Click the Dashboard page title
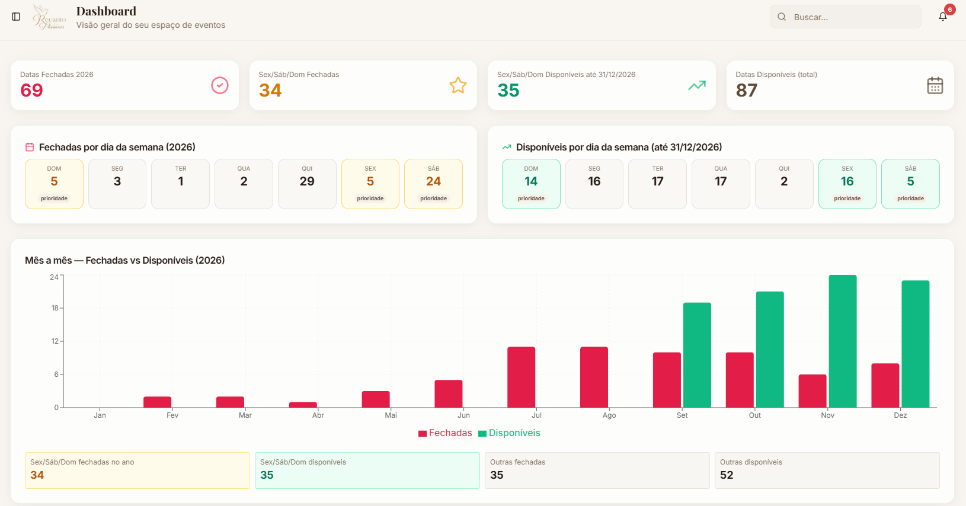This screenshot has width=966, height=506. pyautogui.click(x=106, y=11)
